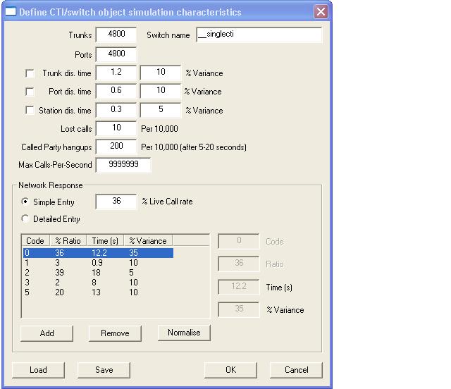Image resolution: width=451 pixels, height=389 pixels.
Task: Click the Time (s) column header
Action: [105, 240]
